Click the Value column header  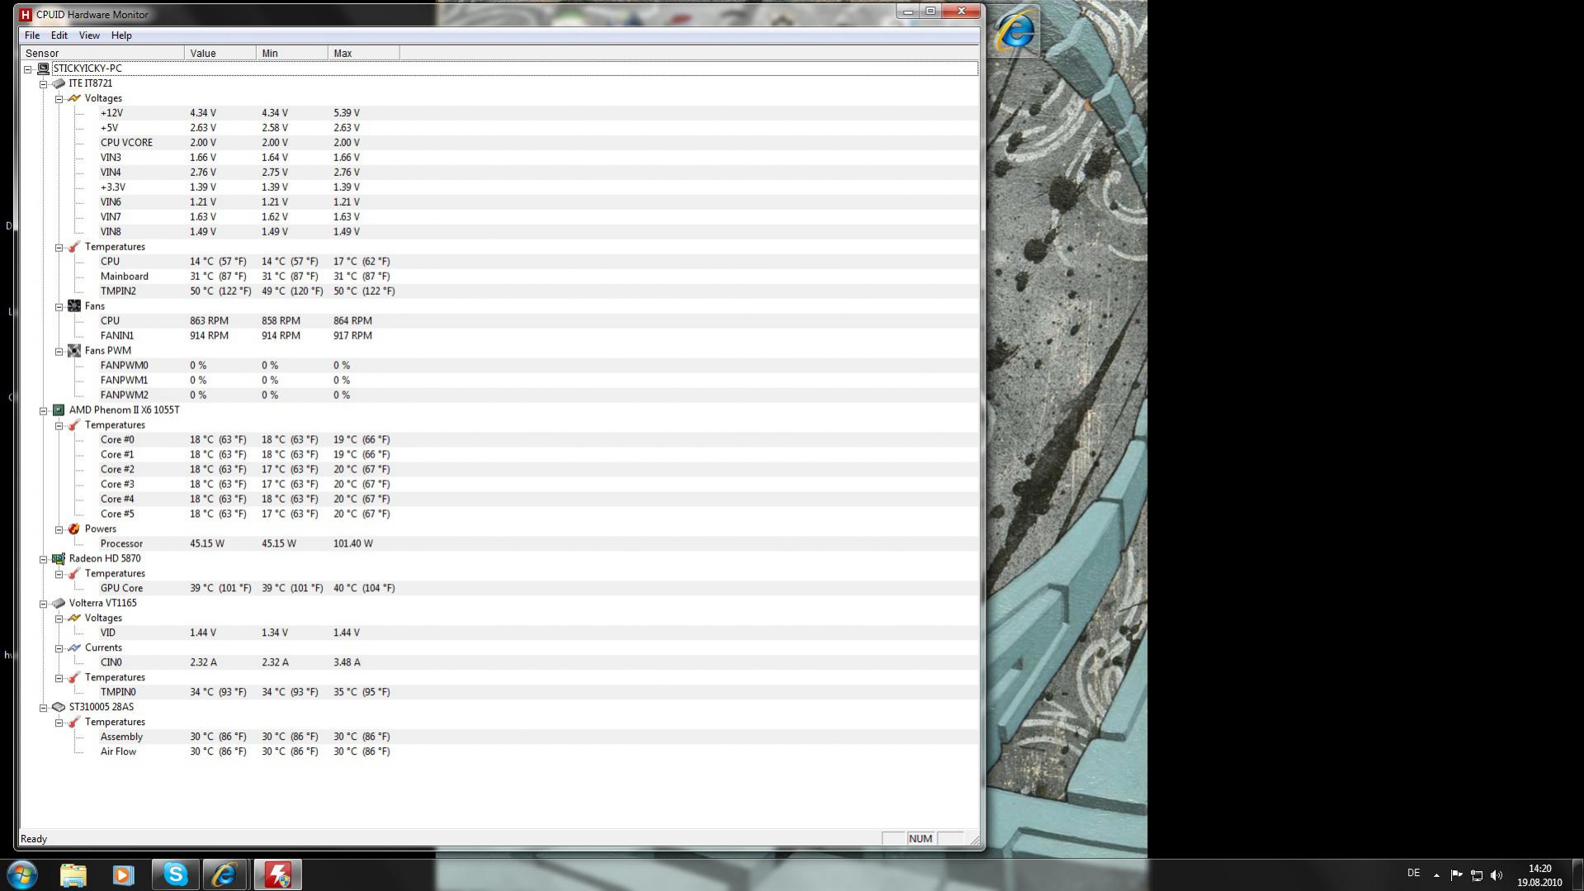(220, 53)
